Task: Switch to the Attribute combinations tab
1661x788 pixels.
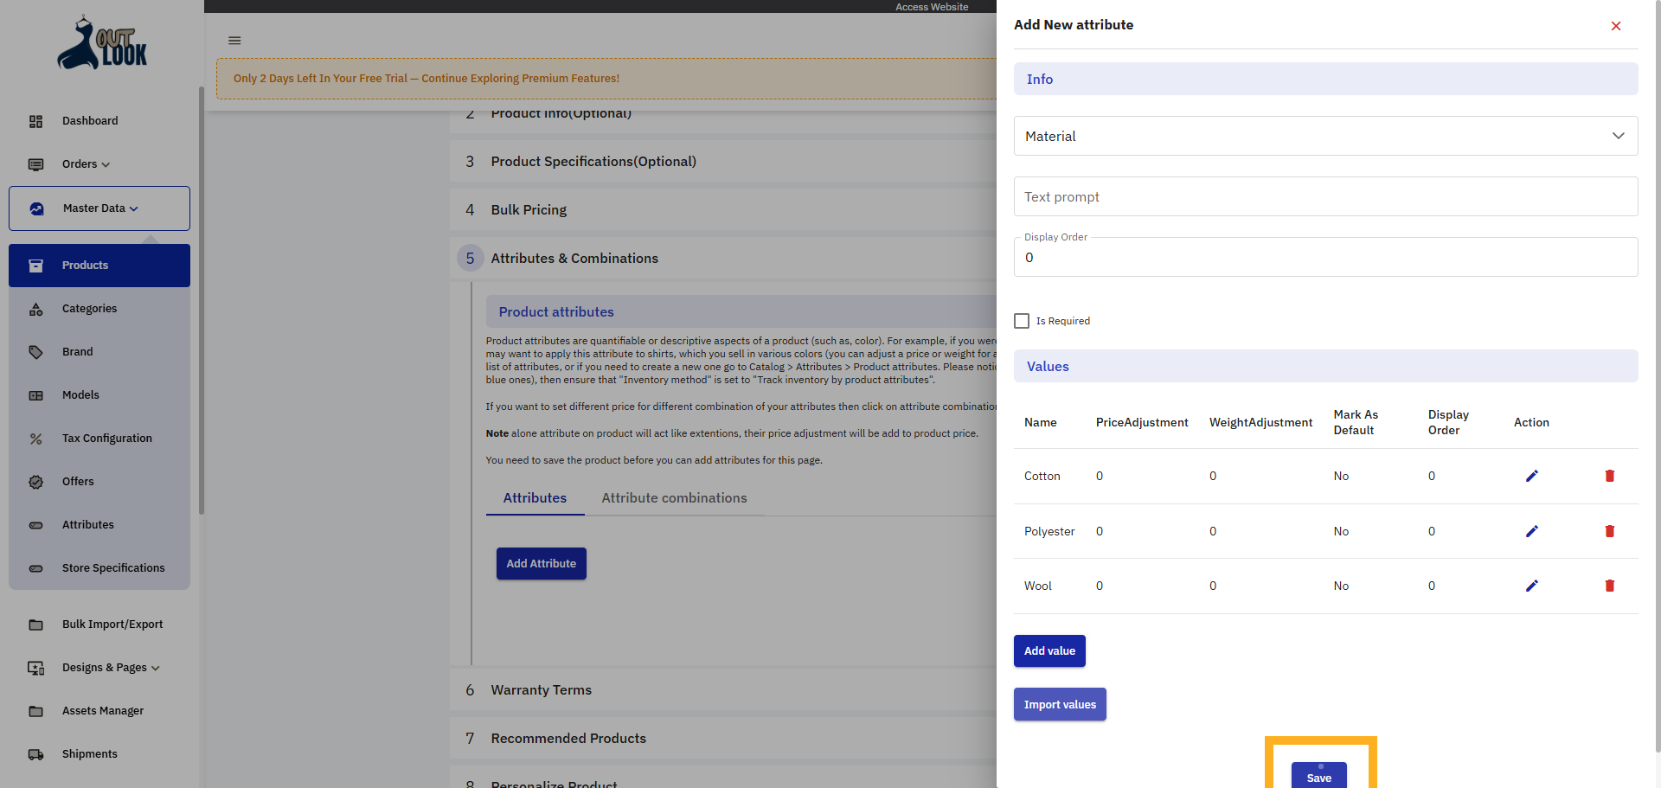Action: tap(675, 497)
